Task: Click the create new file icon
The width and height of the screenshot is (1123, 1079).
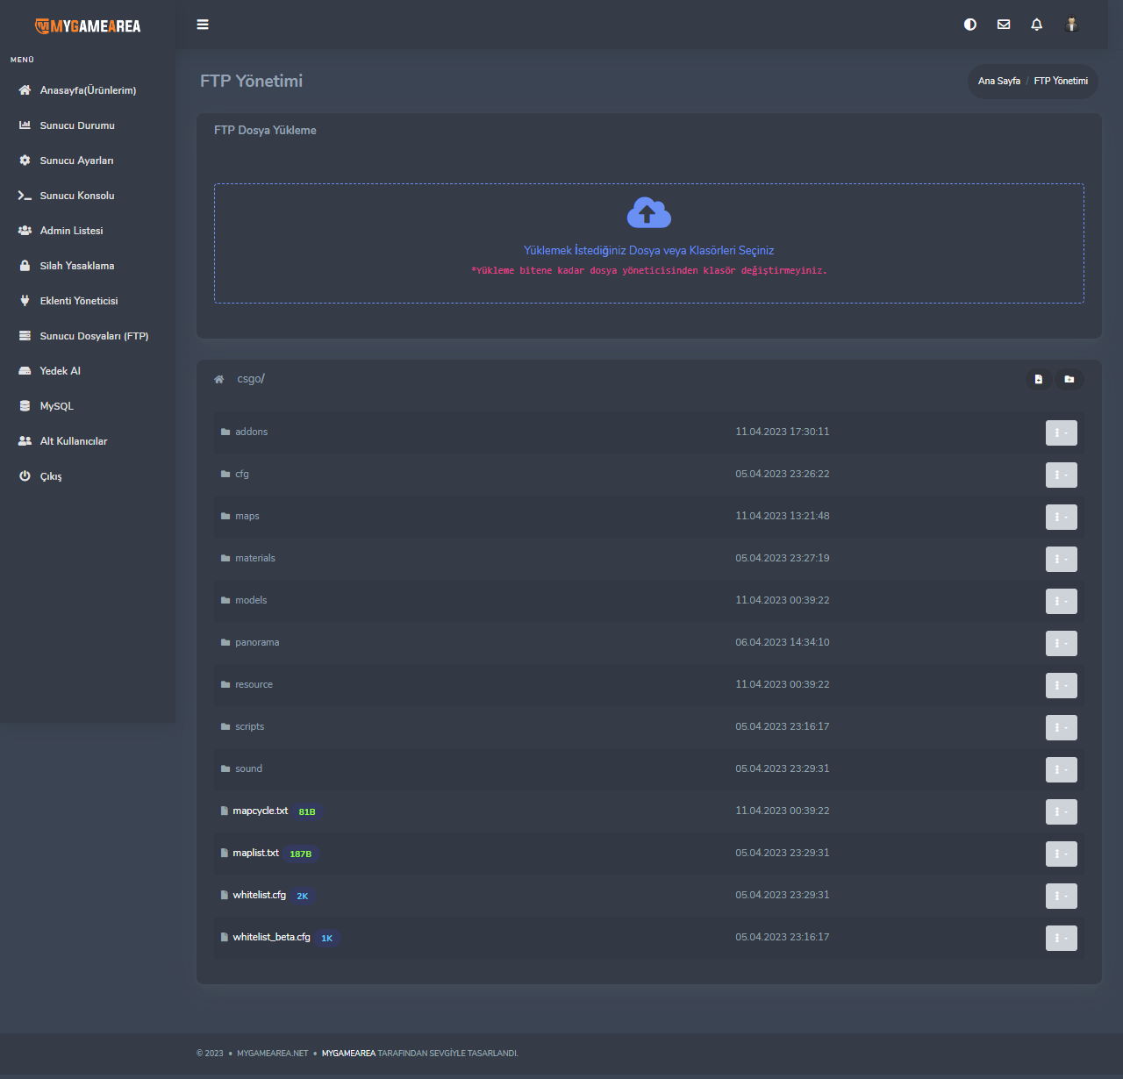Action: (x=1039, y=379)
